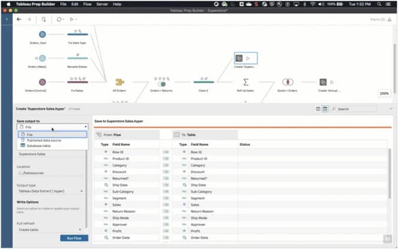
Task: Open the Server menu
Action: pyautogui.click(x=102, y=4)
